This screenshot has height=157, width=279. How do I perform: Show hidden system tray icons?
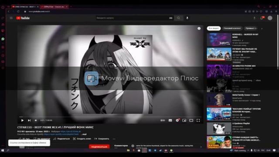tap(248, 150)
